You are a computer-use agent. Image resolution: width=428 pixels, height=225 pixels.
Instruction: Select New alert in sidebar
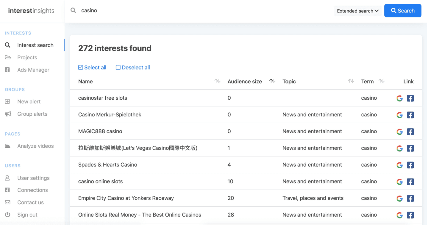[x=29, y=102]
